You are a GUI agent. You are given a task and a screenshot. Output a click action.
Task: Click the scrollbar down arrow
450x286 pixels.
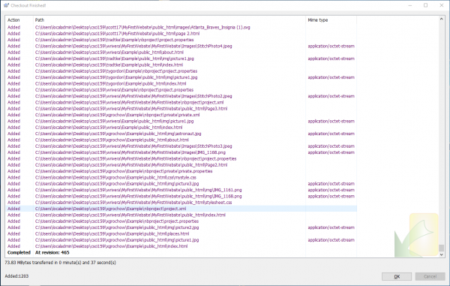click(x=442, y=254)
